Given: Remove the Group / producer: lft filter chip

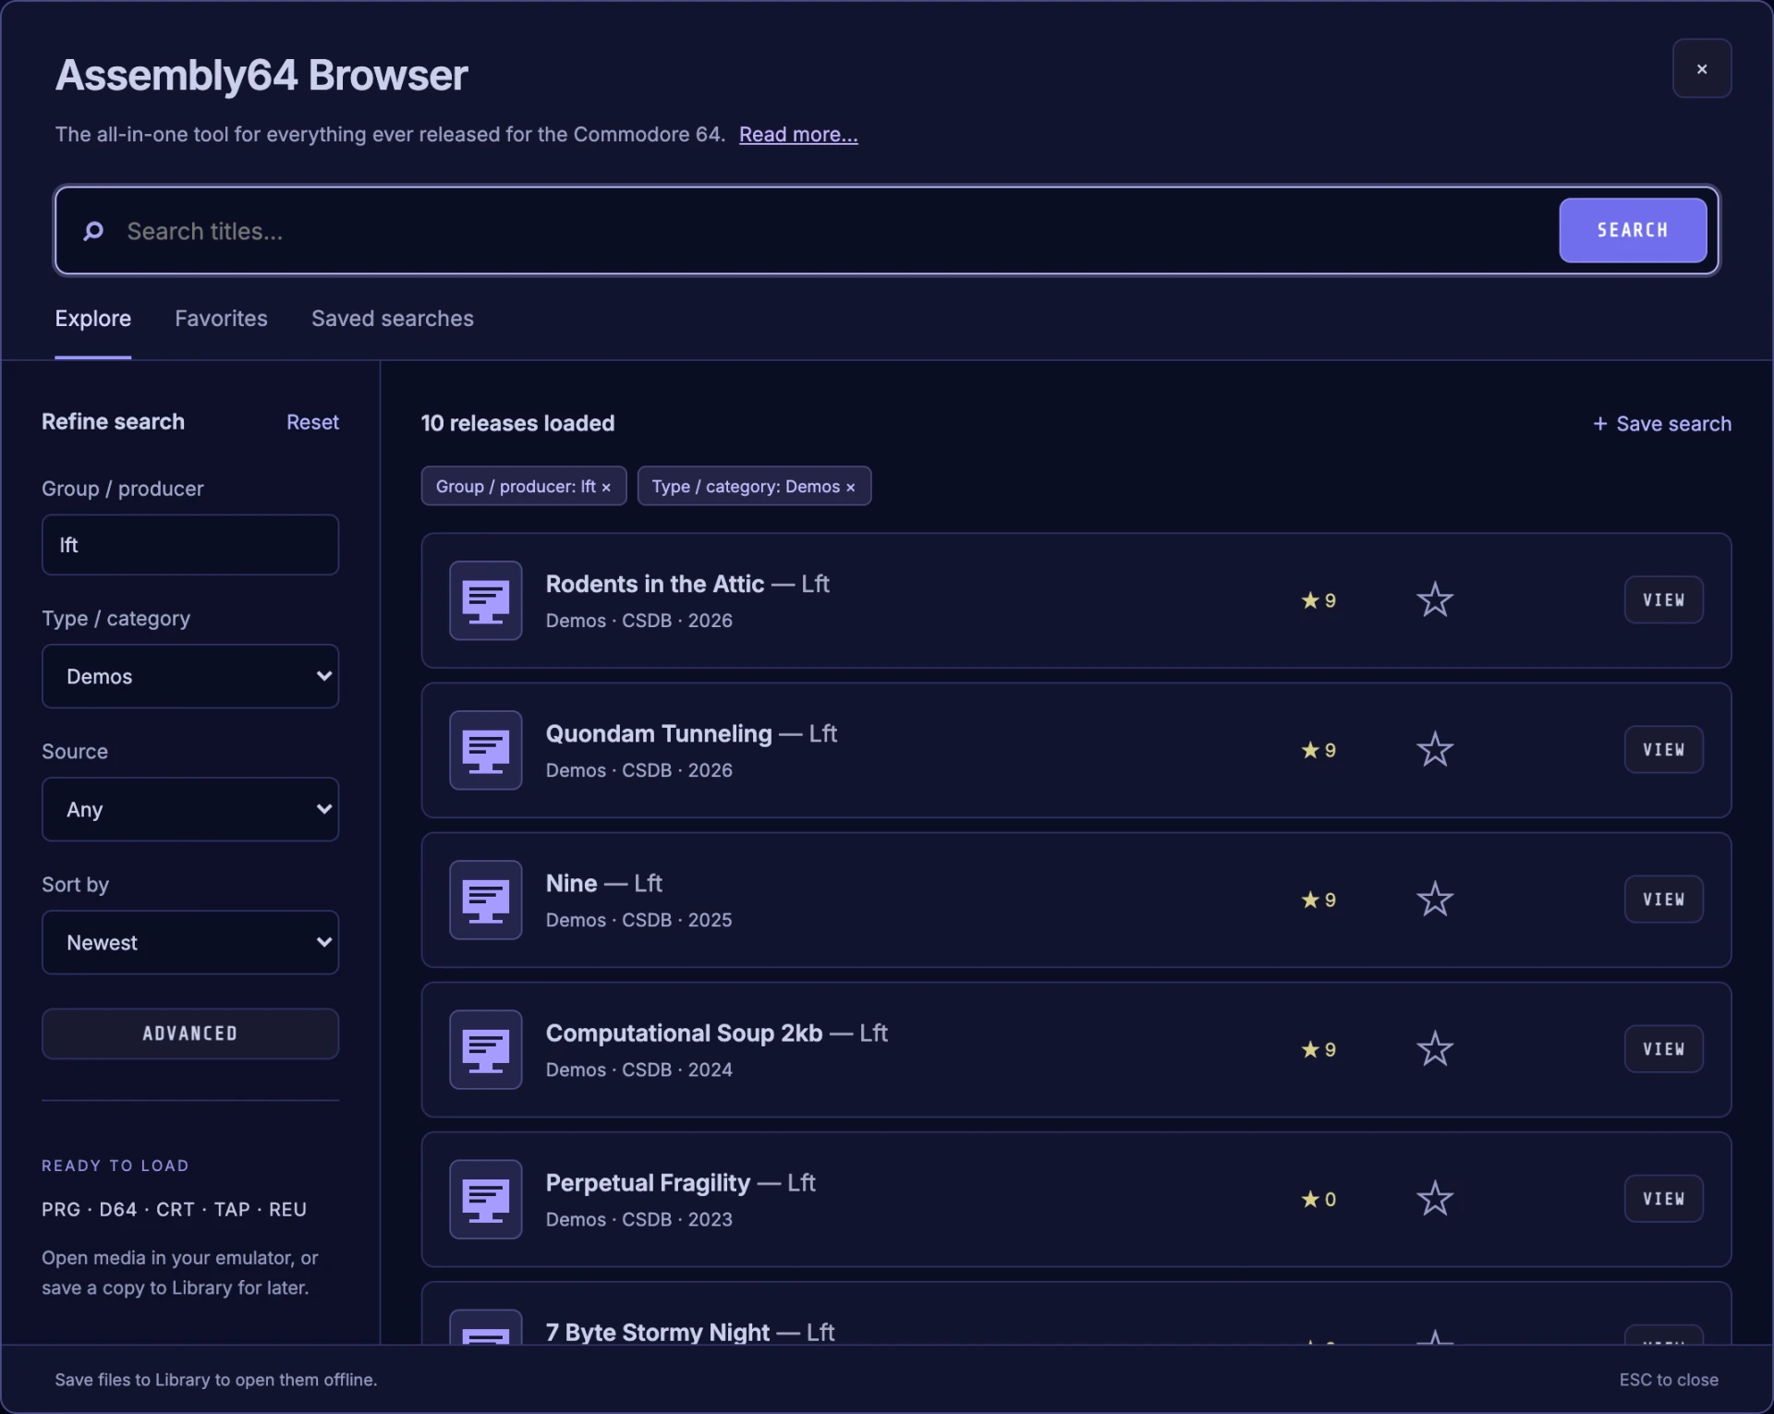Looking at the screenshot, I should [x=606, y=487].
